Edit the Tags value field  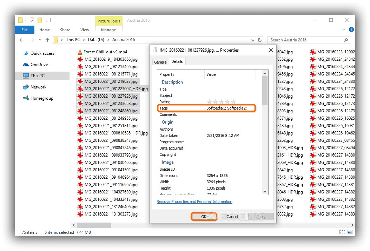click(230, 108)
